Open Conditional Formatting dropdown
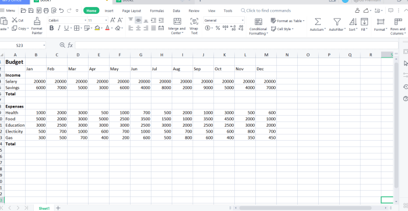408x211 pixels. pyautogui.click(x=258, y=27)
